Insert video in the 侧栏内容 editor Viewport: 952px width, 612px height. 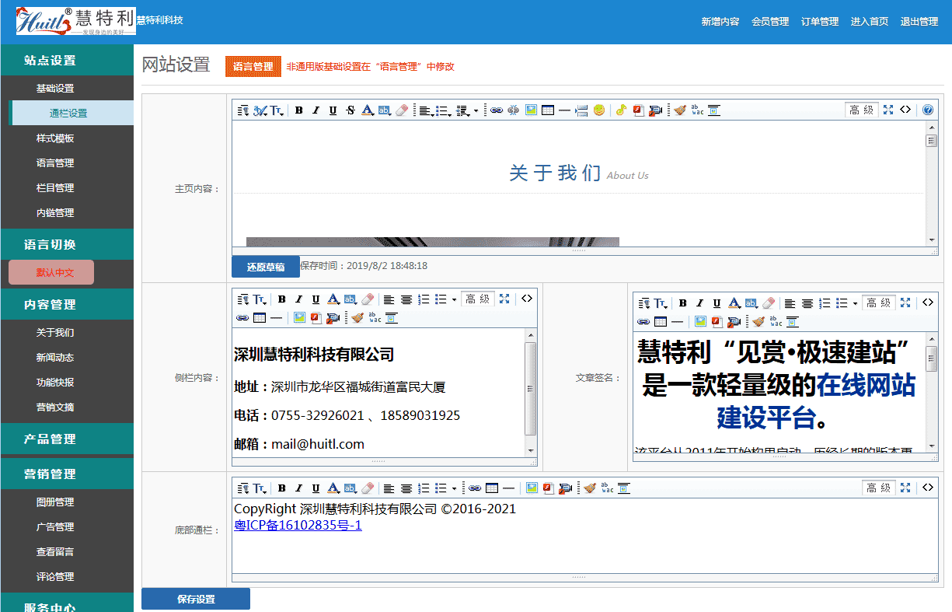333,318
